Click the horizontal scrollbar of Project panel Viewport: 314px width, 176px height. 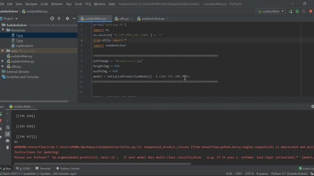coord(34,101)
